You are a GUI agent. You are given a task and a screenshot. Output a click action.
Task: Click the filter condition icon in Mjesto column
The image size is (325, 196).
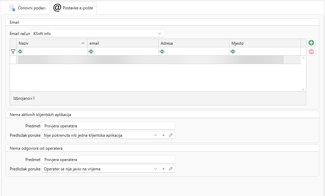[x=233, y=52]
